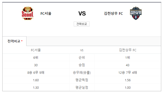Click the 승점 row label

[82, 65]
